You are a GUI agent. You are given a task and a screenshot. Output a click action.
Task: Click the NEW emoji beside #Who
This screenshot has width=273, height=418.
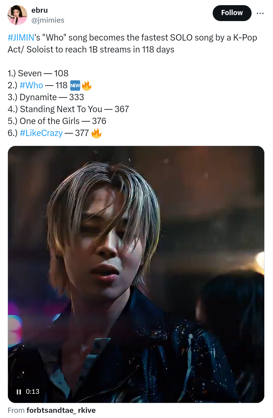75,85
